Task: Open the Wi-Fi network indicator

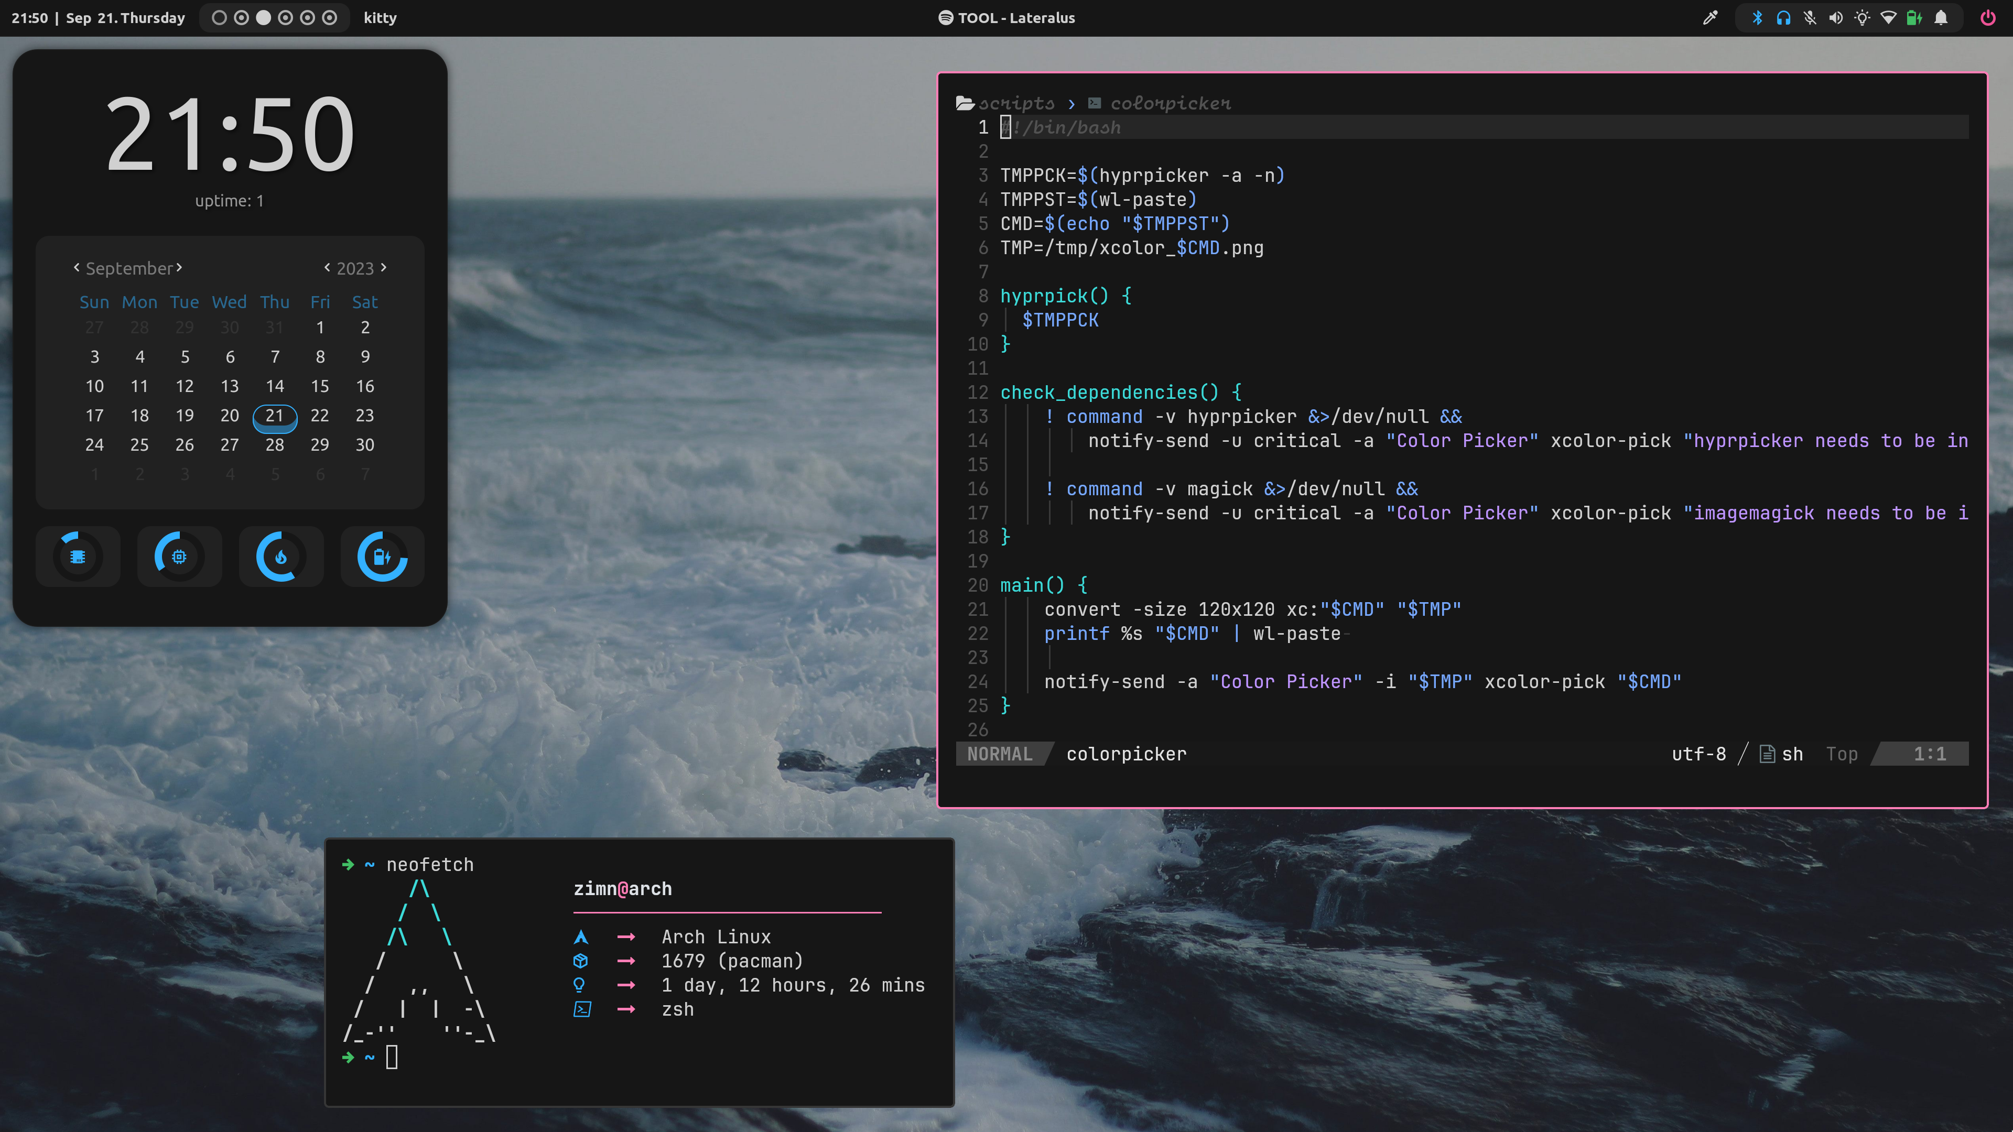Action: tap(1888, 18)
